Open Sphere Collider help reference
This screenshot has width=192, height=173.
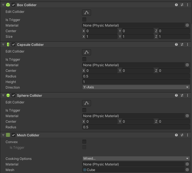(176, 95)
